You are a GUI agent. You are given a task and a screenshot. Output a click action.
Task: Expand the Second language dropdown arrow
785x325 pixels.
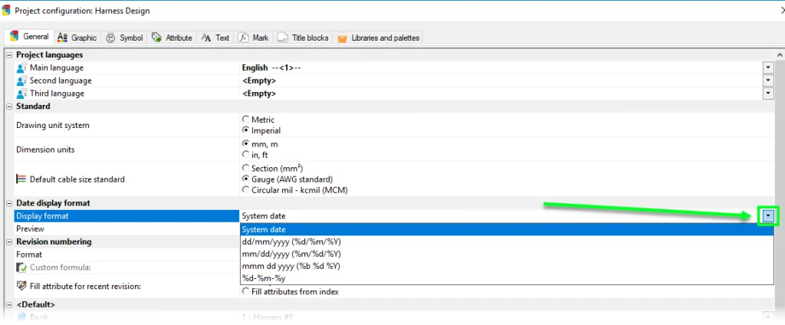(x=767, y=80)
